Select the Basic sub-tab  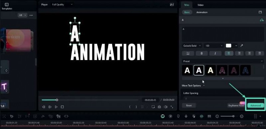[x=187, y=12]
